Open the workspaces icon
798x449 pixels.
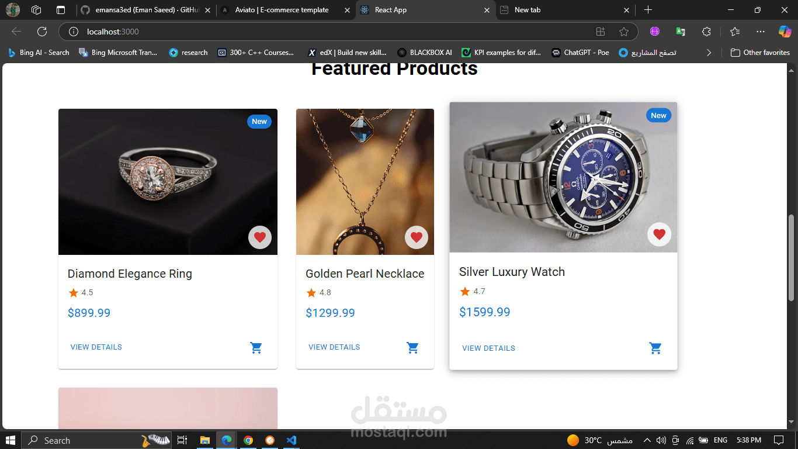(x=36, y=10)
